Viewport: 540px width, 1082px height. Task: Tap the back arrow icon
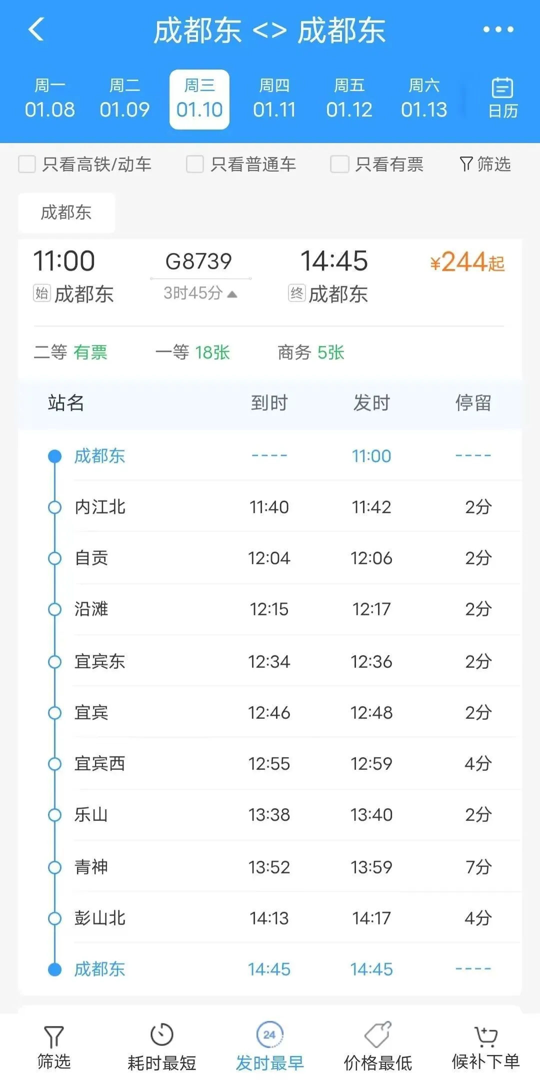pyautogui.click(x=36, y=30)
